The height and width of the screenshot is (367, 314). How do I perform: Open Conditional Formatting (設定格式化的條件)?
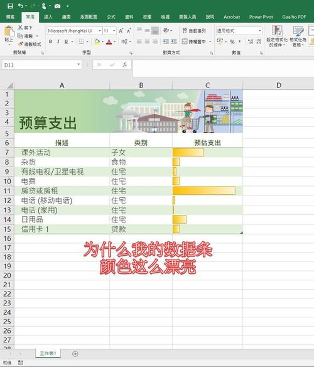coord(277,36)
